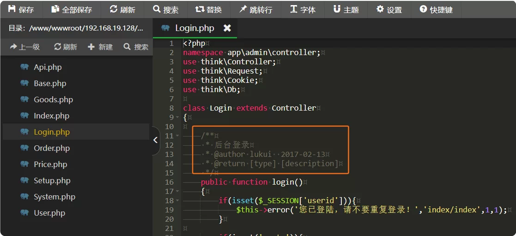This screenshot has height=236, width=516.
Task: Click line number 8 in the gutter
Action: point(171,108)
